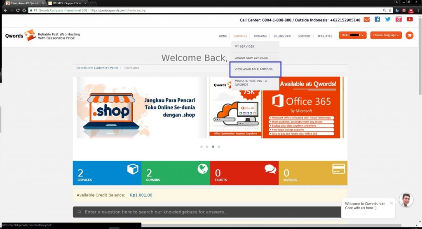Click the Qwords logo
Viewport: 422px width, 229px height.
click(x=20, y=36)
